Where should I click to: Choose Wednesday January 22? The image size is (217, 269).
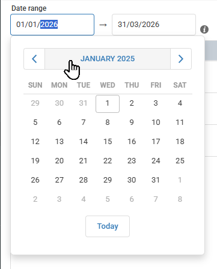click(108, 161)
